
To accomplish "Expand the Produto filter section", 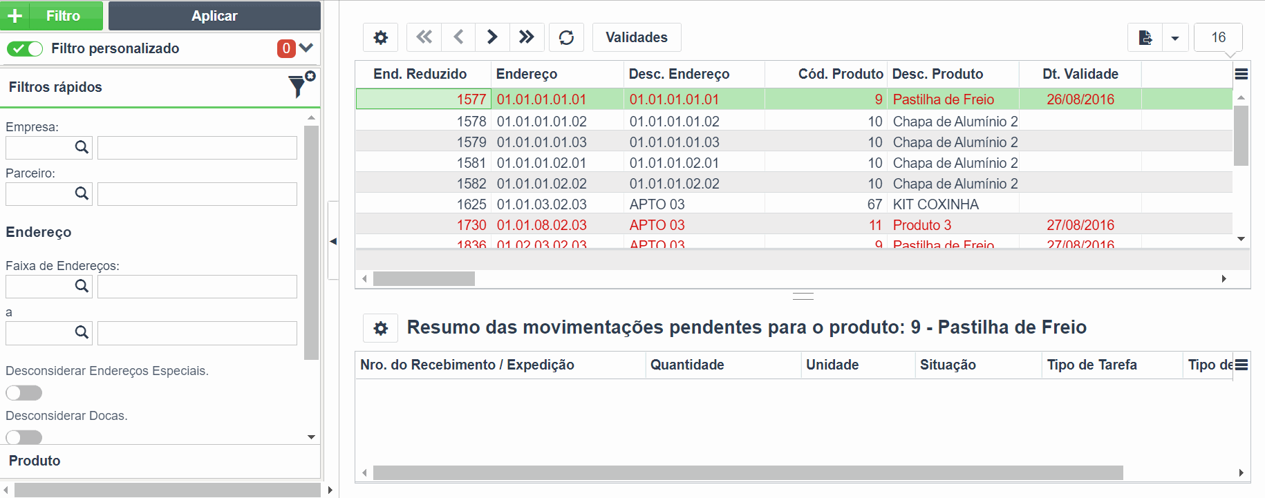I will 160,461.
